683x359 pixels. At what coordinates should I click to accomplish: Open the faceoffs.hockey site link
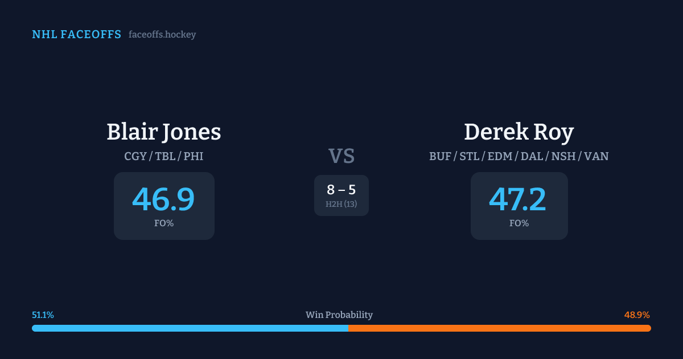pyautogui.click(x=162, y=35)
